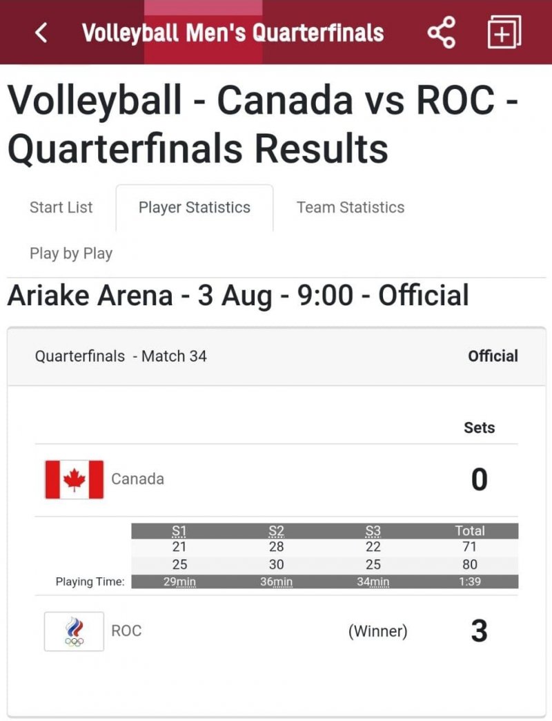
Task: Tap the ROC team name
Action: pyautogui.click(x=126, y=631)
